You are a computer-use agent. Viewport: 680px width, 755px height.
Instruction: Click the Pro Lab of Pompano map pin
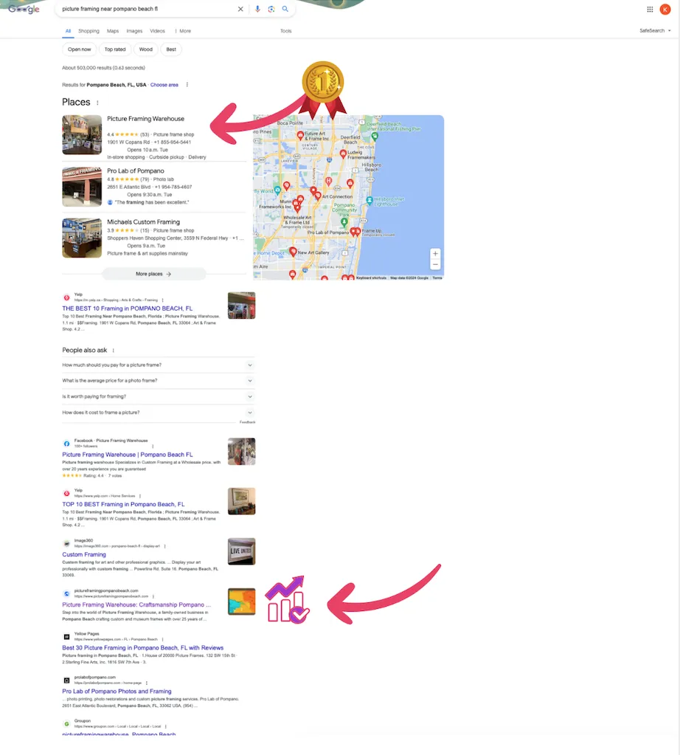tap(354, 232)
